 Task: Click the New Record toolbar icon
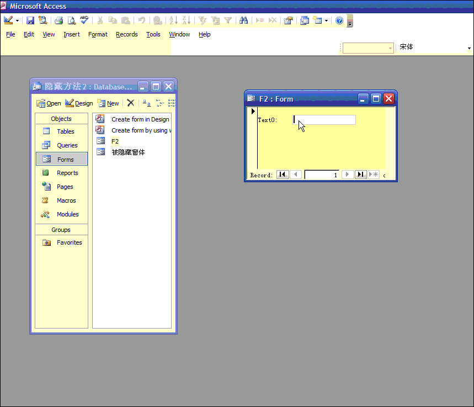tap(260, 20)
